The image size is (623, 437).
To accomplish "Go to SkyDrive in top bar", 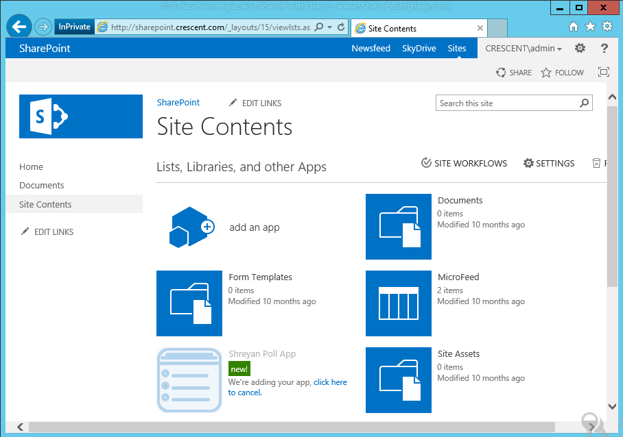I will (x=419, y=49).
